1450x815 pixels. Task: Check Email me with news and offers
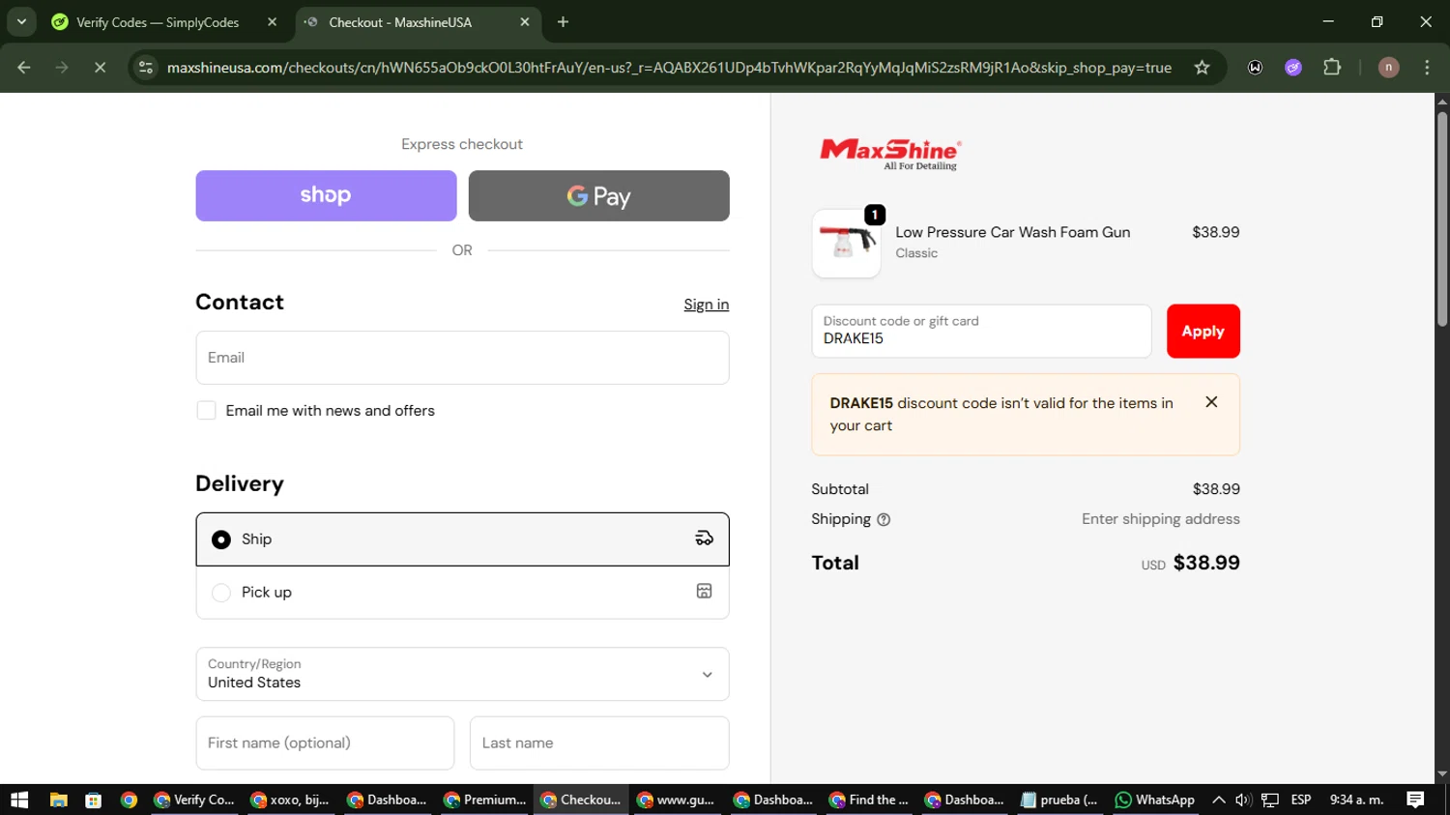[206, 410]
